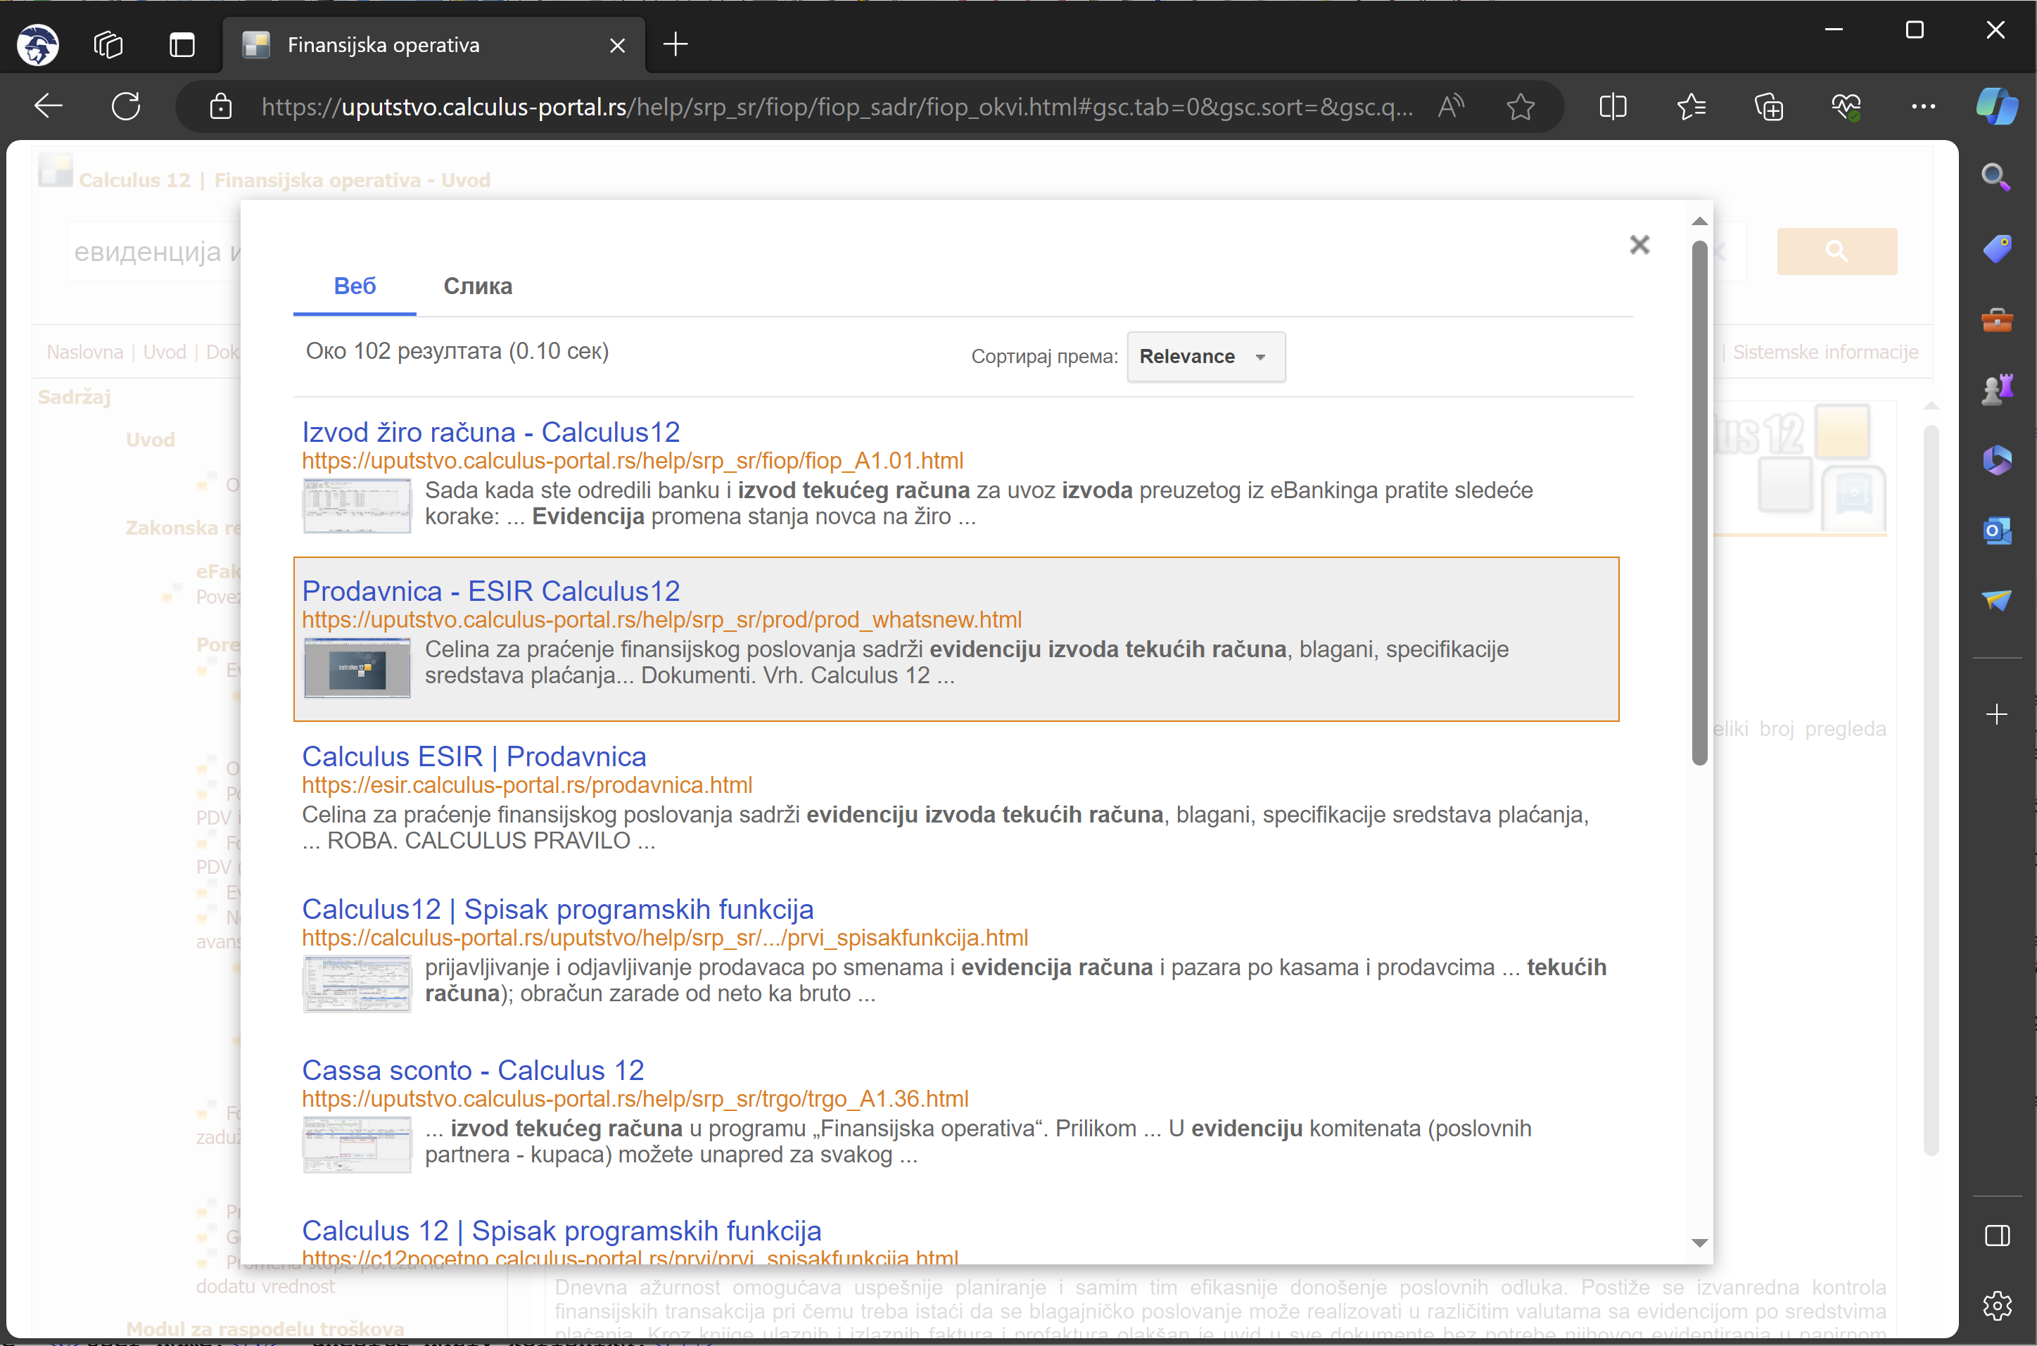The width and height of the screenshot is (2037, 1346).
Task: Click the browser address bar URL
Action: [836, 106]
